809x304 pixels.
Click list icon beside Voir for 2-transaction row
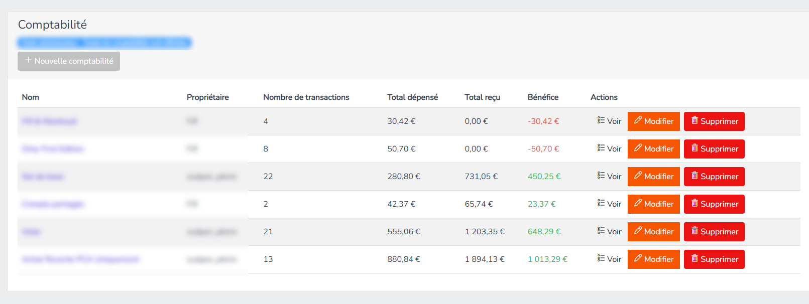tap(601, 203)
